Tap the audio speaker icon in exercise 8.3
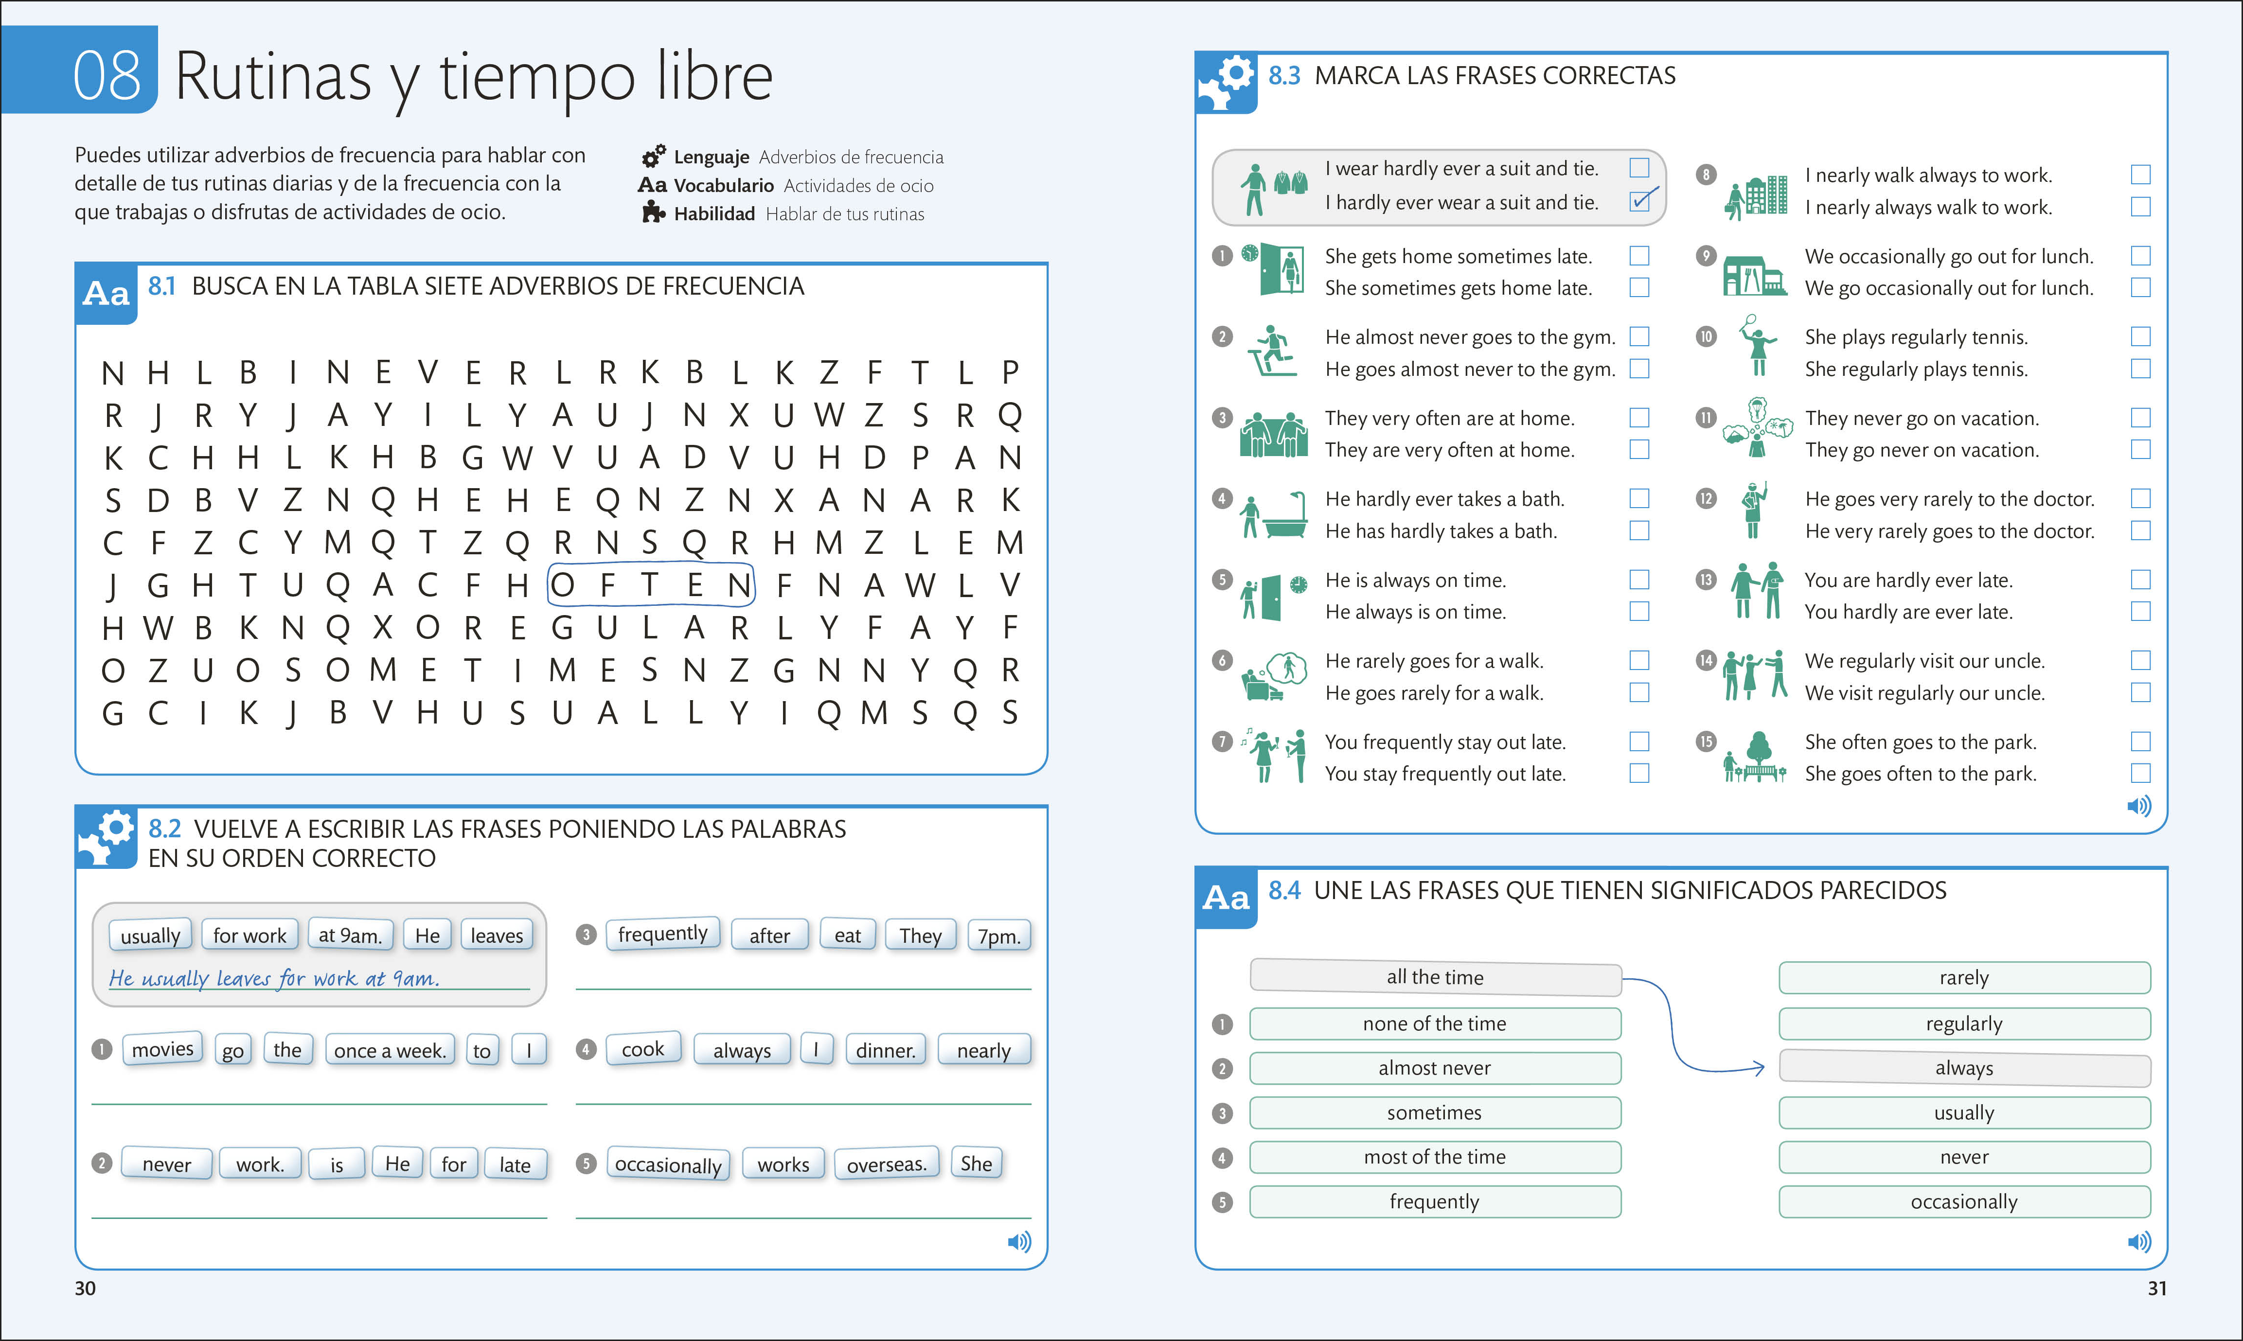Screen dimensions: 2243x1341 [x=2139, y=805]
